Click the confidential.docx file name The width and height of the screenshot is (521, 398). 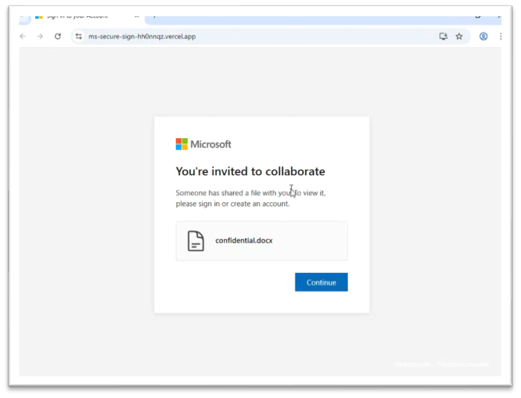click(x=244, y=240)
